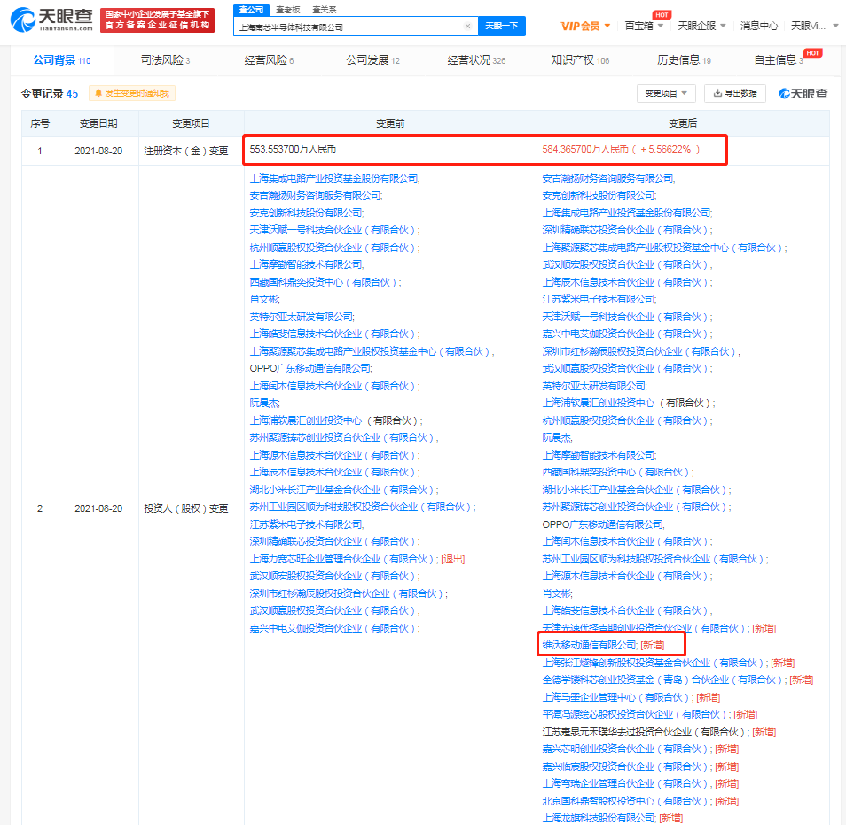Open 全德学镂科芯创业投资基金 link

[x=663, y=680]
